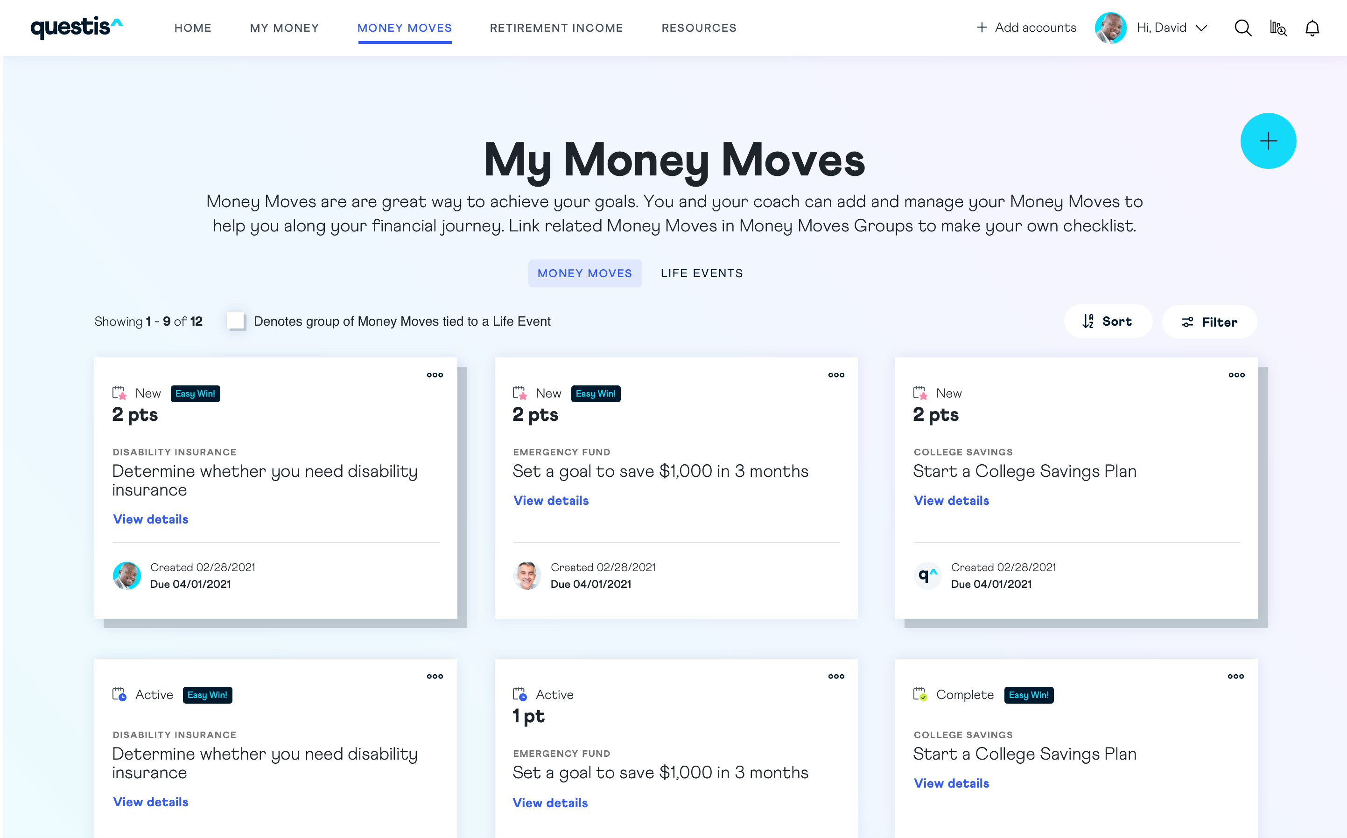Switch to the Life Events tab
Viewport: 1347px width, 838px height.
coord(701,273)
